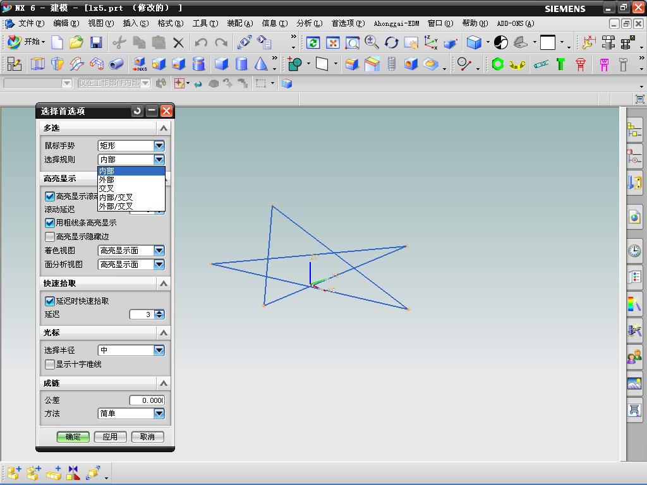
Task: Enable 显示十字准线 checkbox
Action: click(49, 364)
